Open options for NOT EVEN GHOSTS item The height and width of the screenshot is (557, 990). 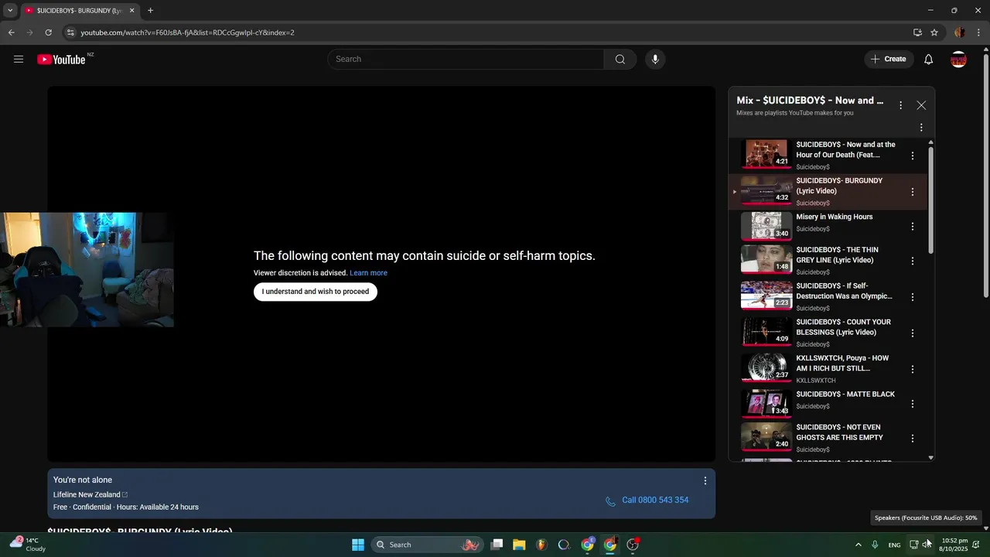point(913,439)
